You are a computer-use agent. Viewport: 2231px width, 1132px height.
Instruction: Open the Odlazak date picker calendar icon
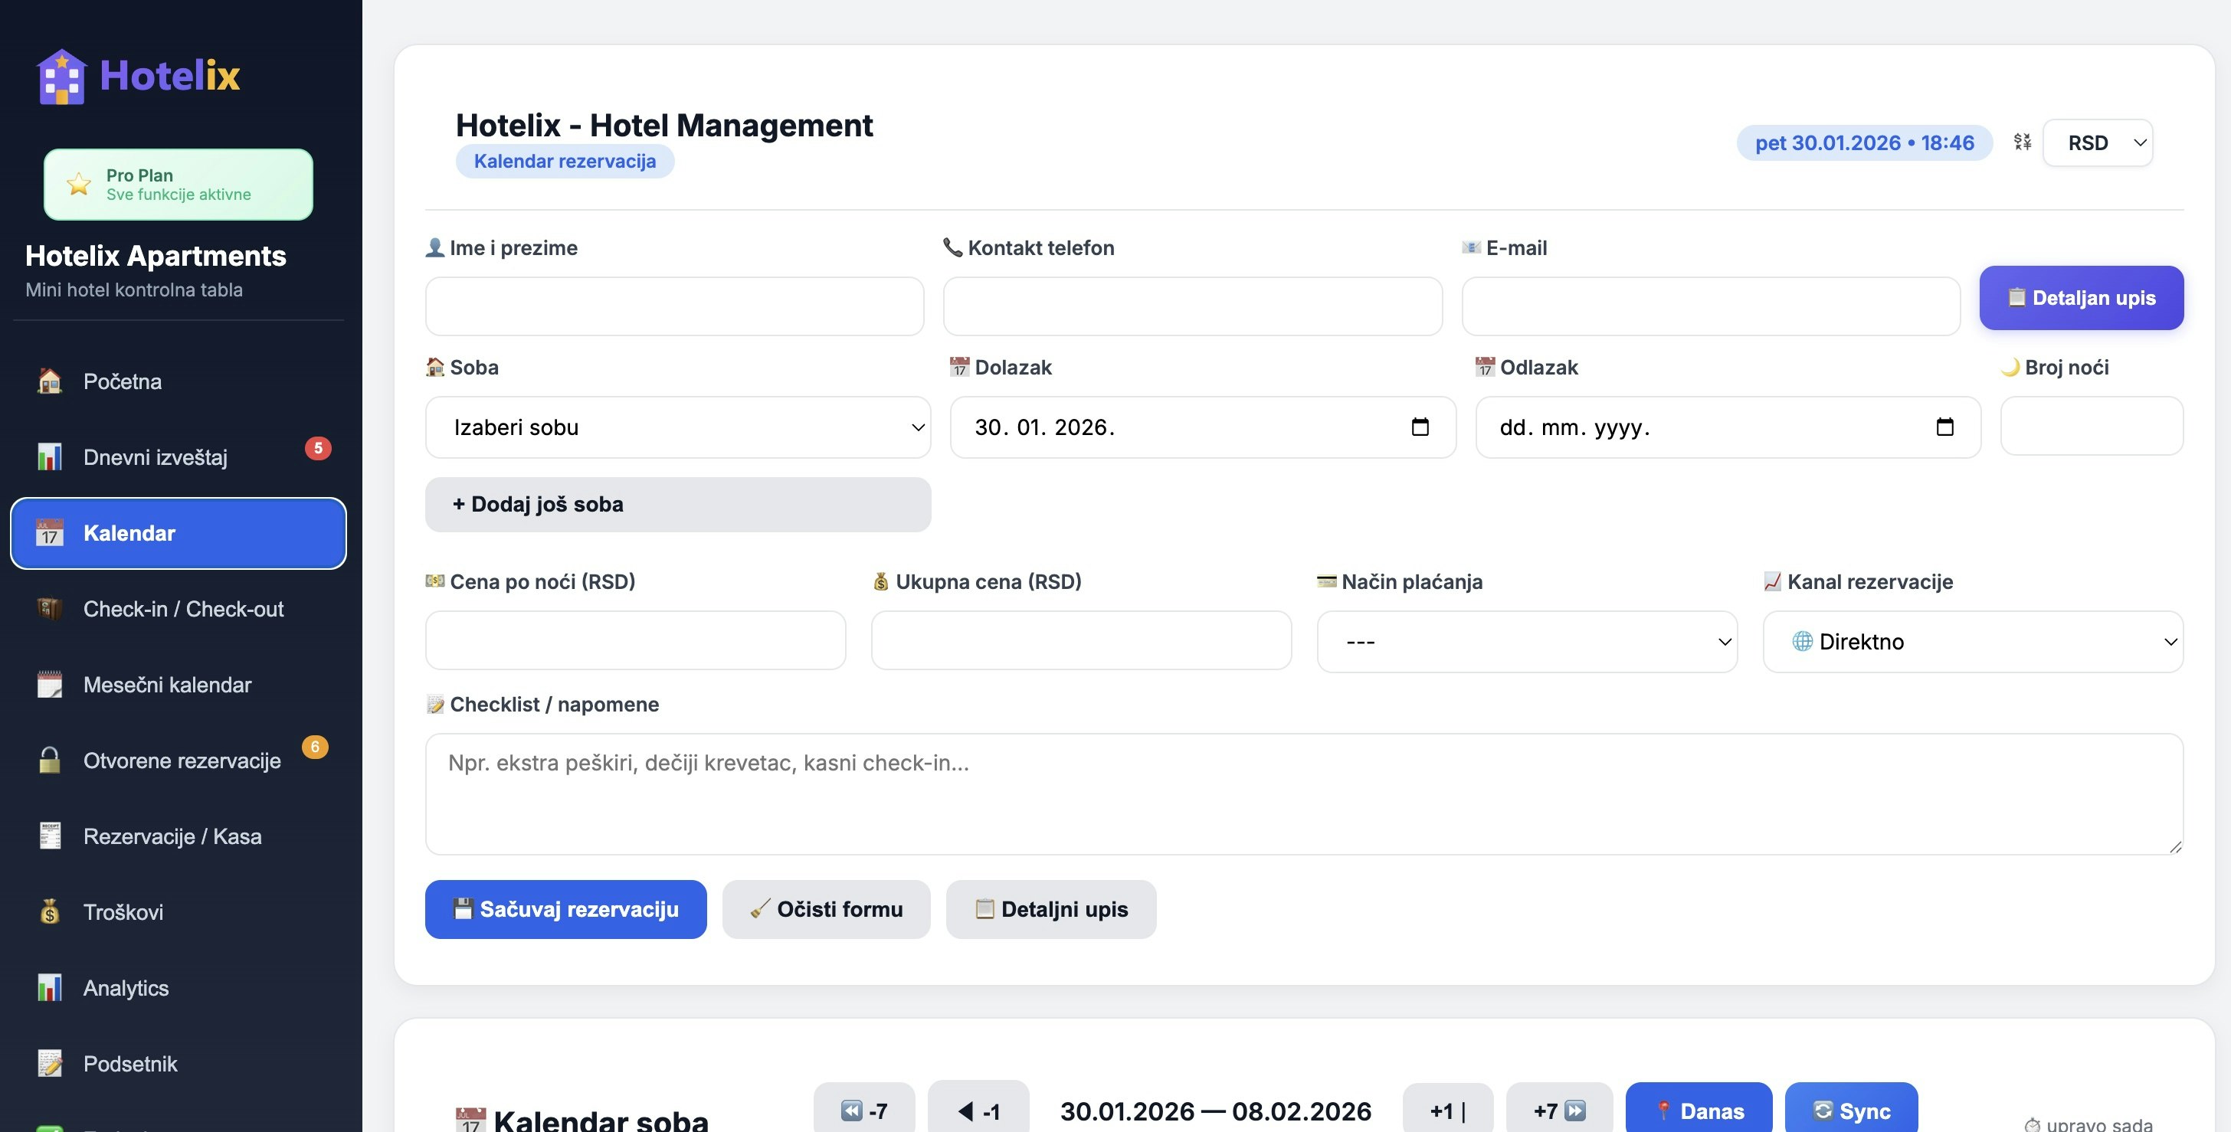pos(1944,427)
